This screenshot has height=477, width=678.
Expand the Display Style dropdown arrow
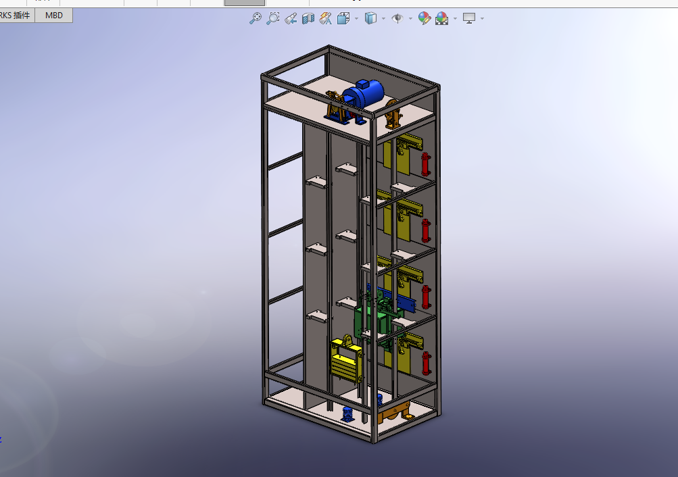tap(383, 18)
